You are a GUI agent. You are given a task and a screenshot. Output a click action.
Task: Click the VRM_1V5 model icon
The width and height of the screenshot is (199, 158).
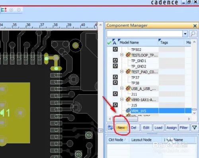pyautogui.click(x=128, y=111)
